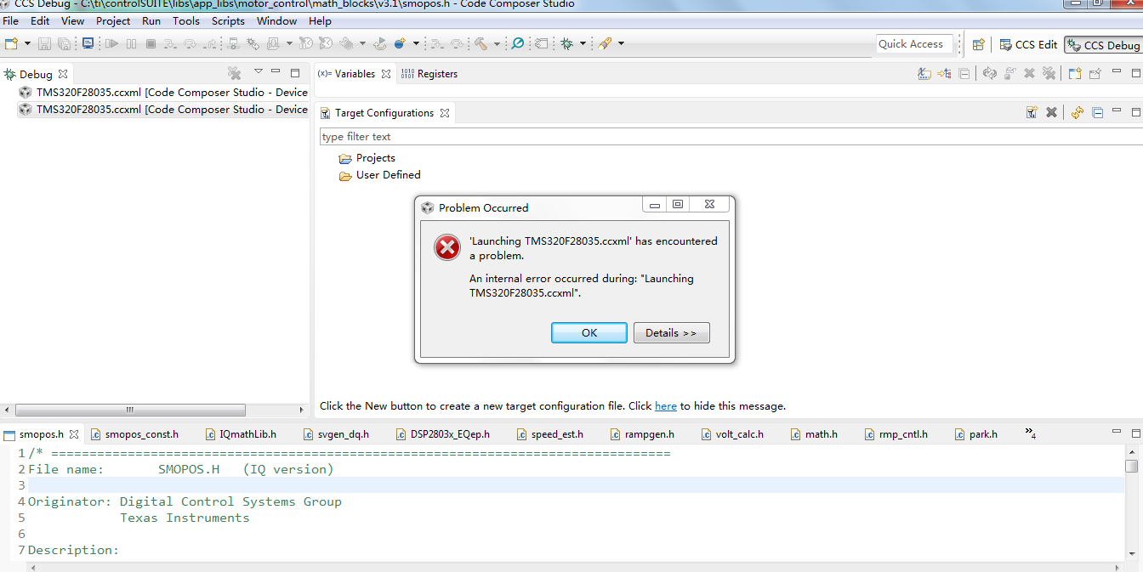Viewport: 1143px width, 572px height.
Task: Toggle Pin to Debug Context in Variables
Action: (x=1095, y=73)
